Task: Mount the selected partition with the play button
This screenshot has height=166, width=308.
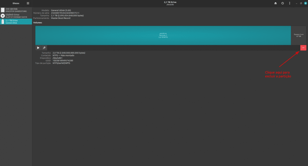Action: [38, 48]
